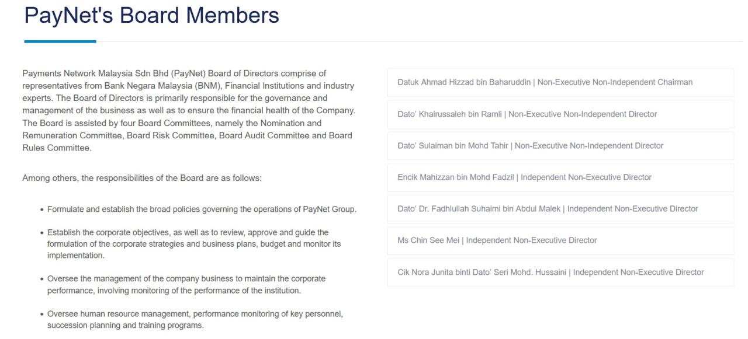Click the "Oversee the management of the company" bullet
Viewport: 748px width, 339px height.
(186, 279)
